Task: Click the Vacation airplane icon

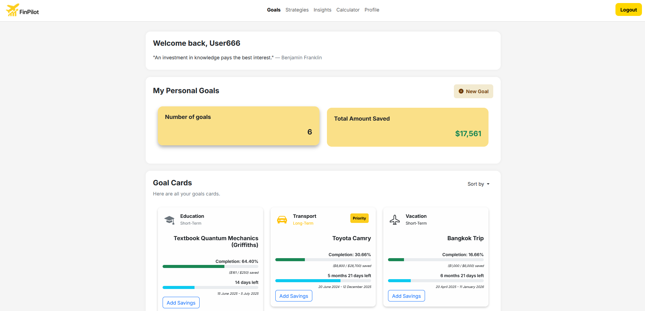Action: coord(395,220)
